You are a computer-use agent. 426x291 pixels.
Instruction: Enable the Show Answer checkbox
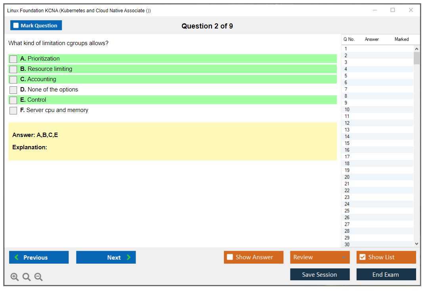tap(230, 257)
